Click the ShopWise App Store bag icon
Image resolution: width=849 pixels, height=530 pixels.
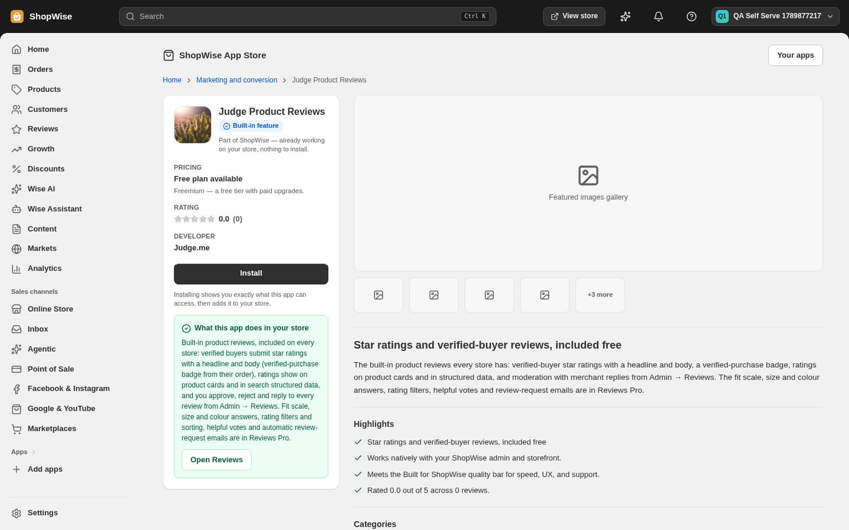point(169,55)
